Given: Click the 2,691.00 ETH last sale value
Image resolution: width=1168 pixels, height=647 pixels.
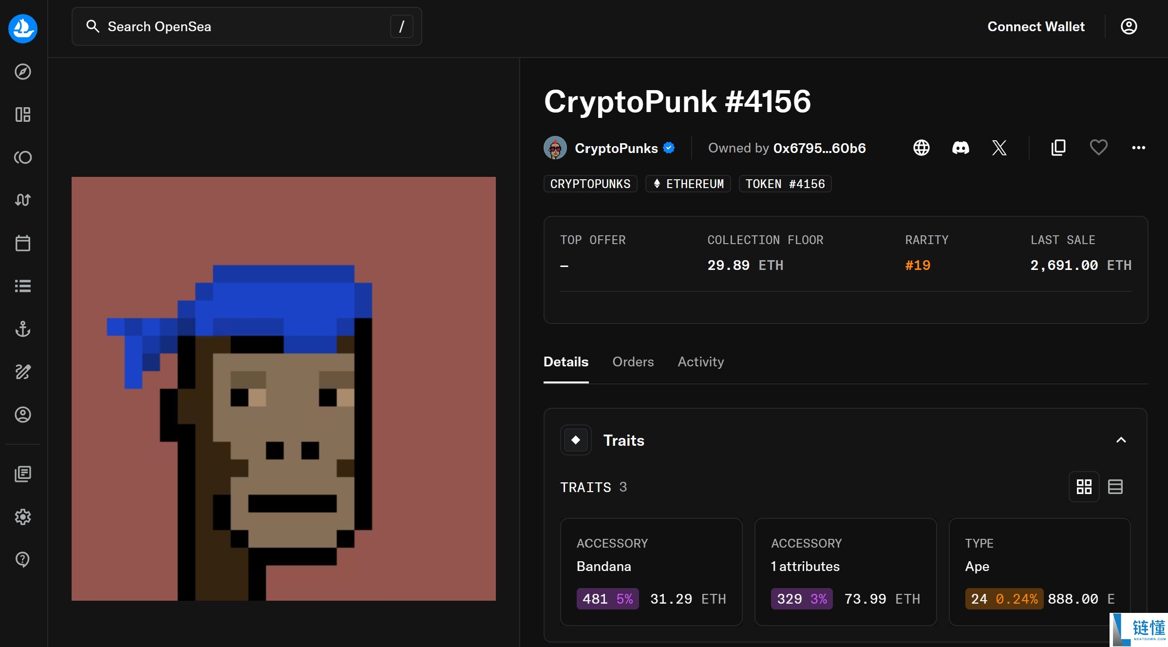Looking at the screenshot, I should click(1081, 265).
